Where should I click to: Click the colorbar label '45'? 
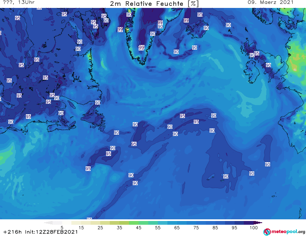point(139,227)
